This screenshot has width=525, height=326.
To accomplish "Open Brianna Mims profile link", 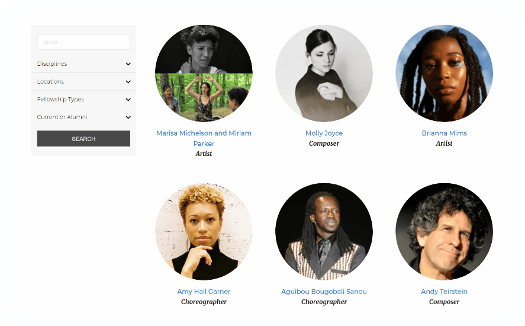I will 444,133.
